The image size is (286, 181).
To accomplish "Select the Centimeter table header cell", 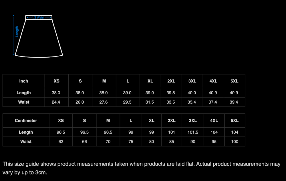I will [x=26, y=120].
